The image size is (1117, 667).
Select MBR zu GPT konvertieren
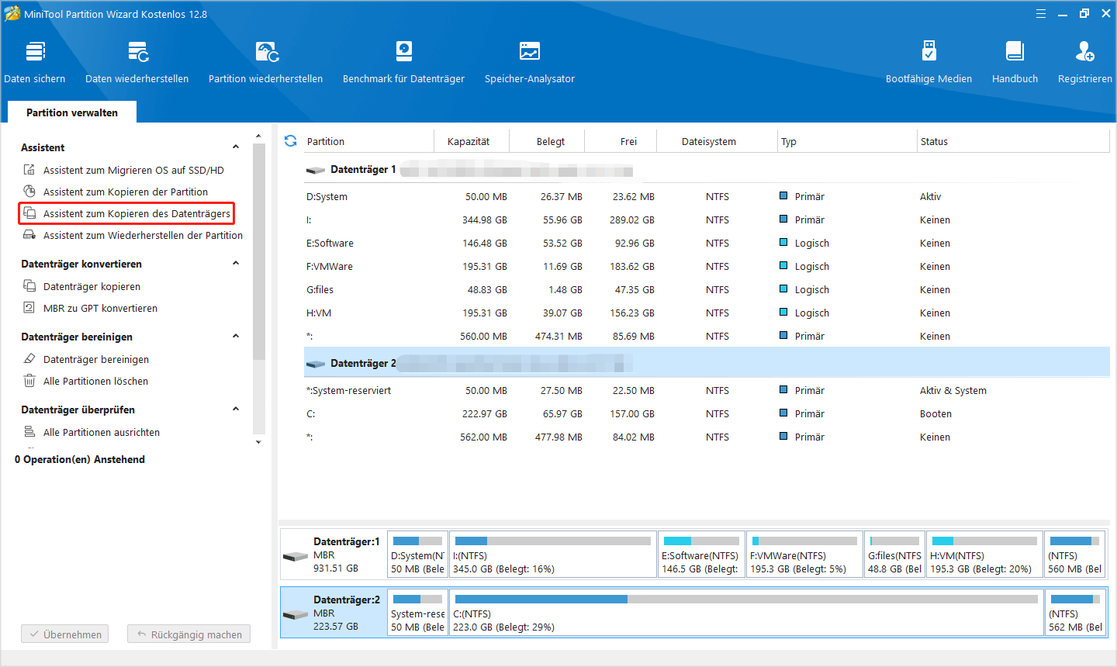100,308
